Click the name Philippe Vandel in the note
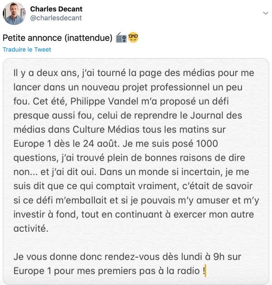This screenshot has height=285, width=272. pyautogui.click(x=104, y=101)
